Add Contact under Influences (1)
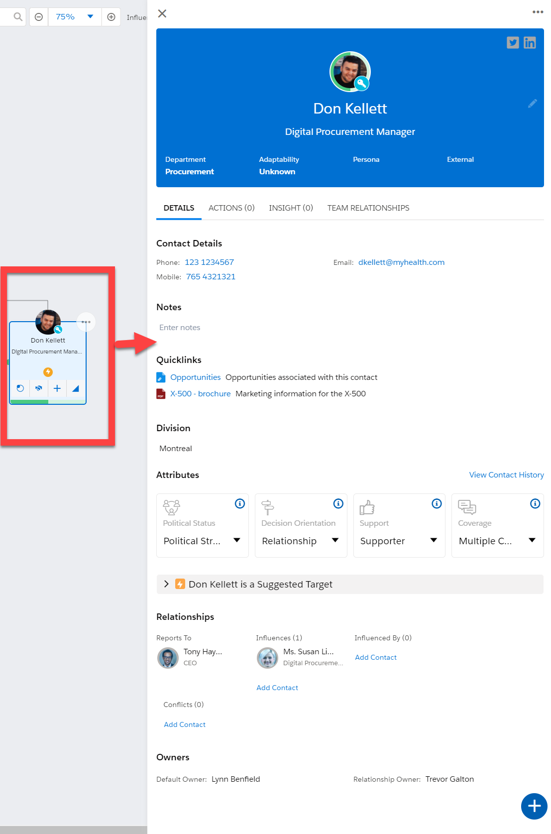 coord(277,688)
